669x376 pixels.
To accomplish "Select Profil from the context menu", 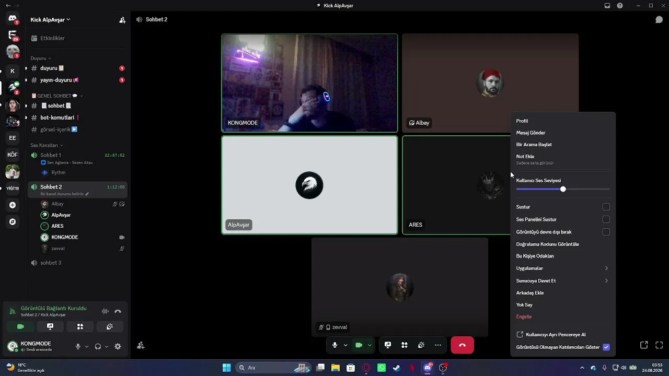I will [x=563, y=121].
